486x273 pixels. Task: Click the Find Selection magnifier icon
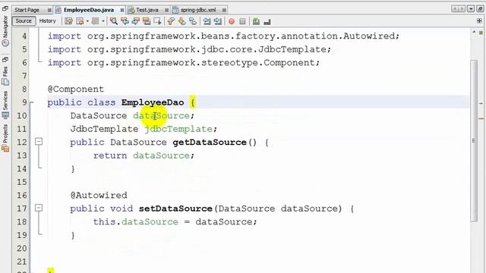click(114, 21)
